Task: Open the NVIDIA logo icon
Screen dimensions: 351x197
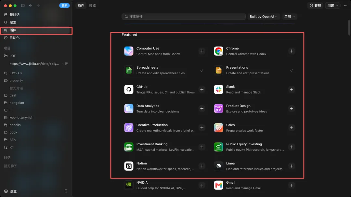Action: [x=129, y=185]
